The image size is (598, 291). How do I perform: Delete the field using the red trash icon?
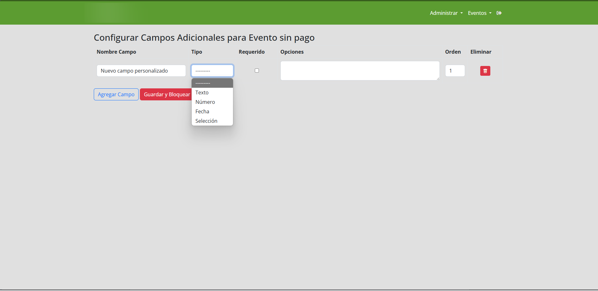point(485,71)
